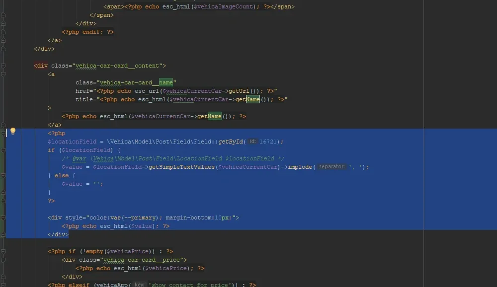497x287 pixels.
Task: Click 'getName' in the standalone echo line
Action: point(209,116)
